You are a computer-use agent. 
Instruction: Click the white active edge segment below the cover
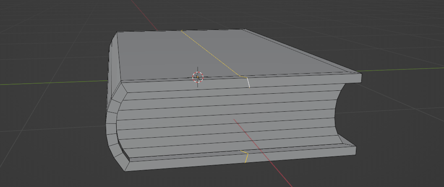(x=248, y=82)
